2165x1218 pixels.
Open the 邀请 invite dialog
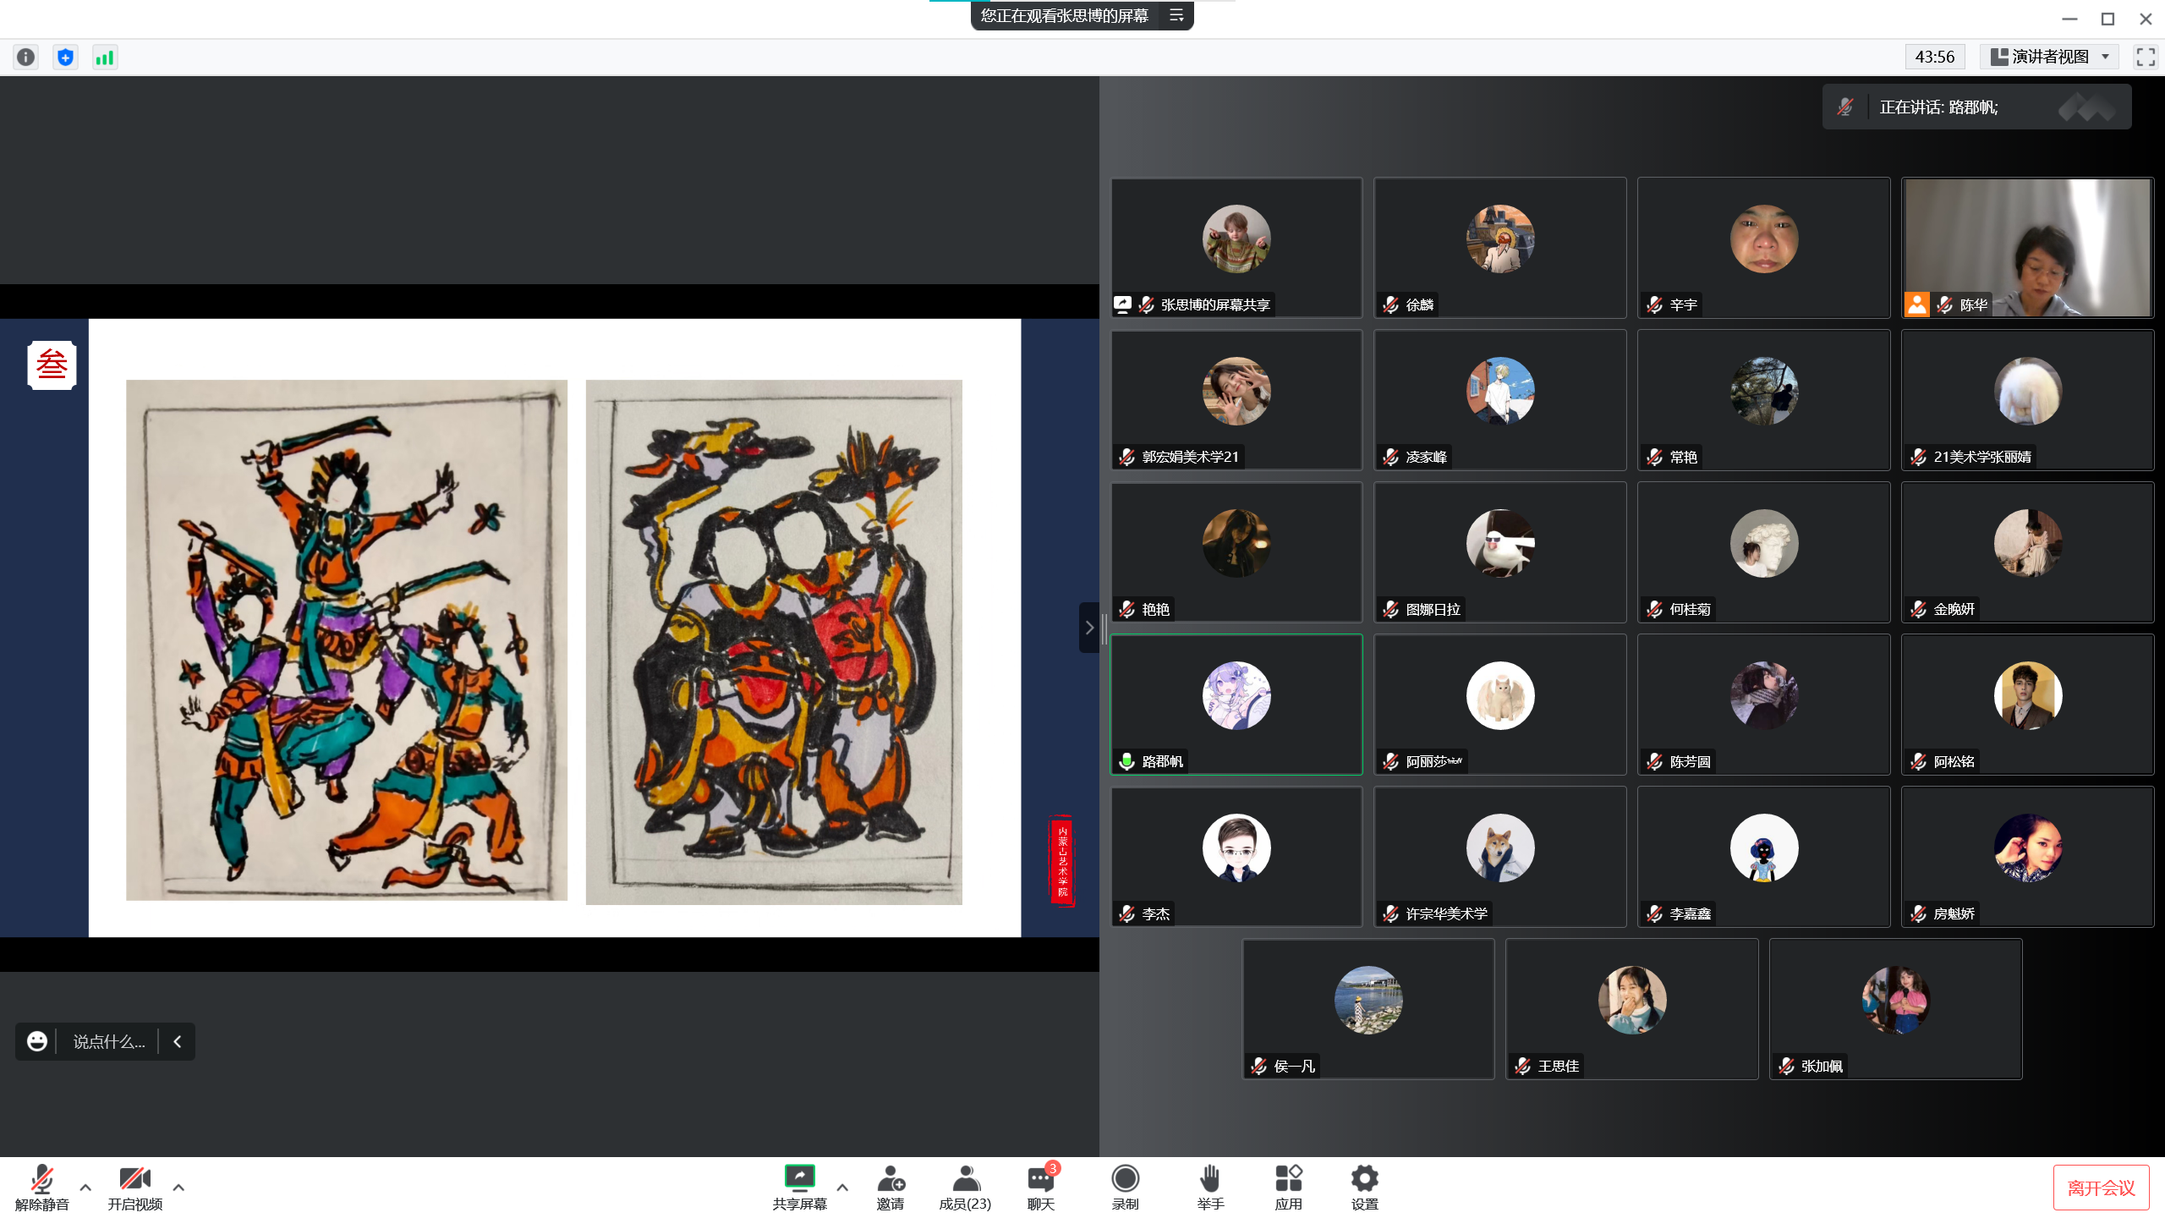pos(891,1187)
